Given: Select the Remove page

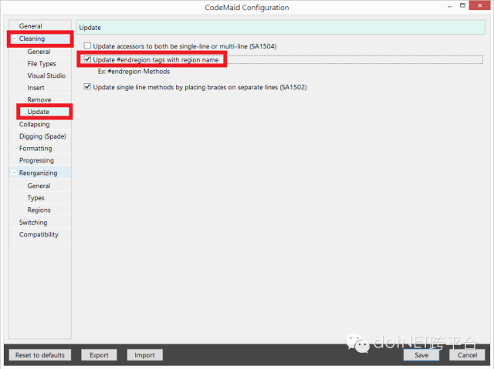Looking at the screenshot, I should [39, 99].
